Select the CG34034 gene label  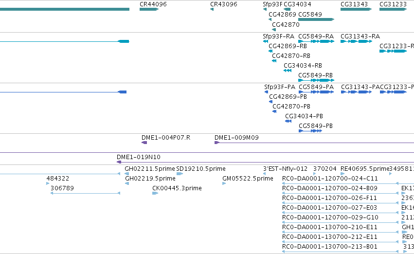[297, 4]
